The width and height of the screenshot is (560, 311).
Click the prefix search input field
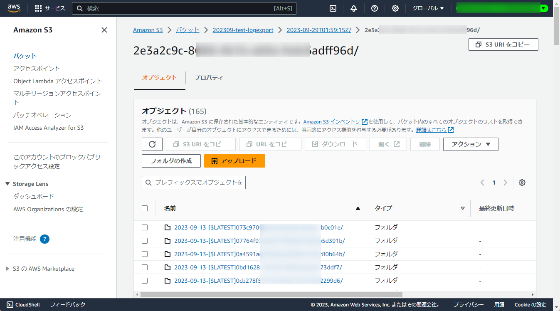[x=193, y=182]
